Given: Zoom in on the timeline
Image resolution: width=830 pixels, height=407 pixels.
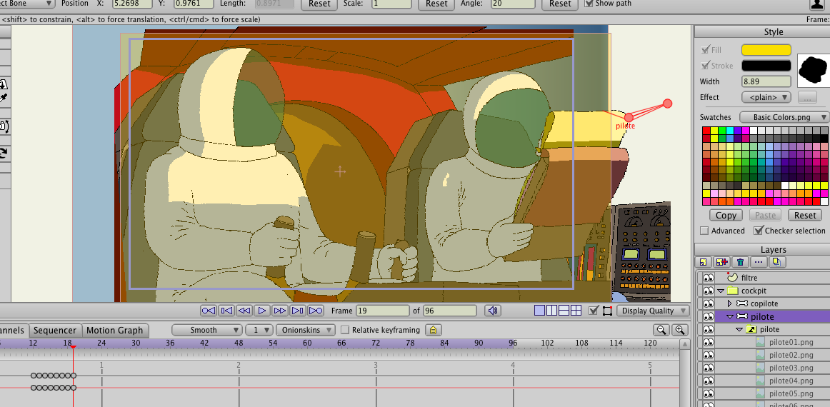Looking at the screenshot, I should pos(679,330).
